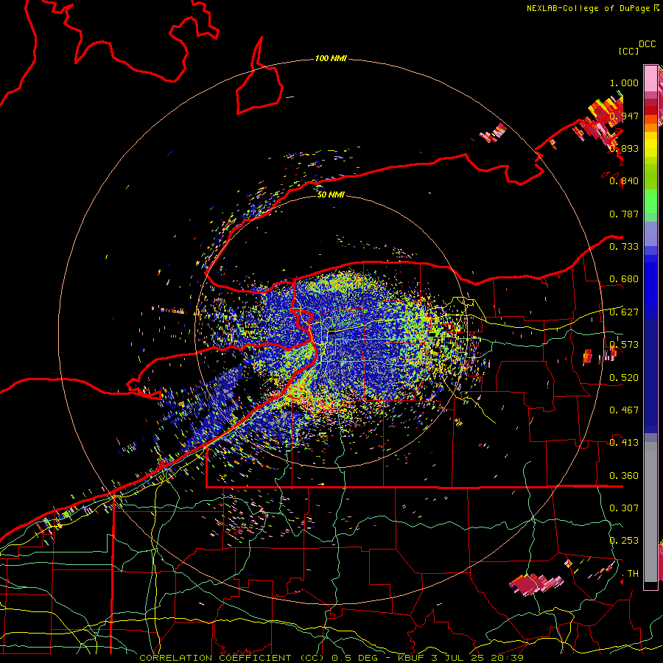Select the 0.573 scale value
663x663 pixels.
click(x=624, y=345)
